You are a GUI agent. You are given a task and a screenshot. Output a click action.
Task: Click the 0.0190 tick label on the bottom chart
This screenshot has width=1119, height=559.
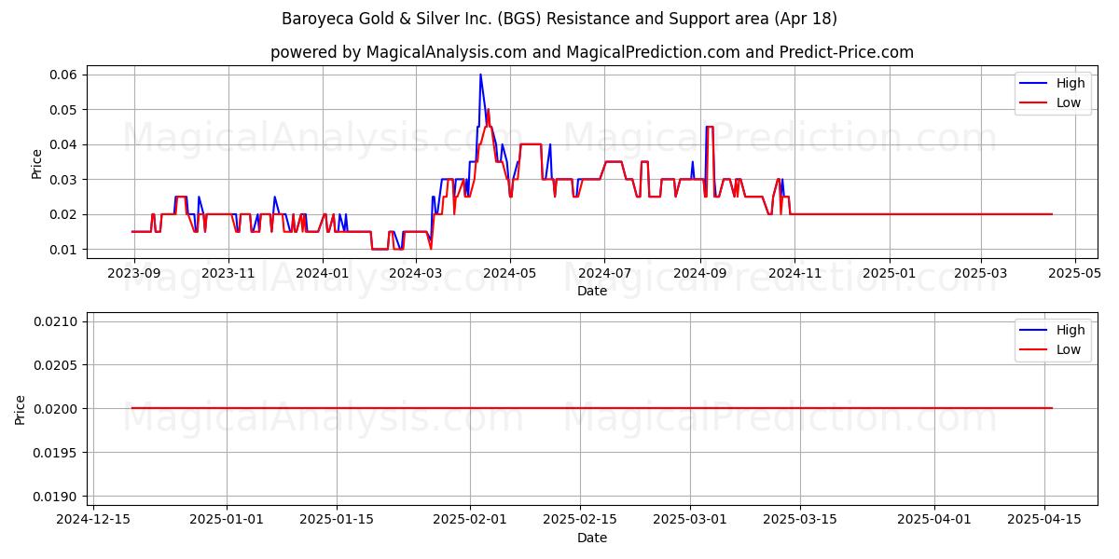pyautogui.click(x=54, y=497)
